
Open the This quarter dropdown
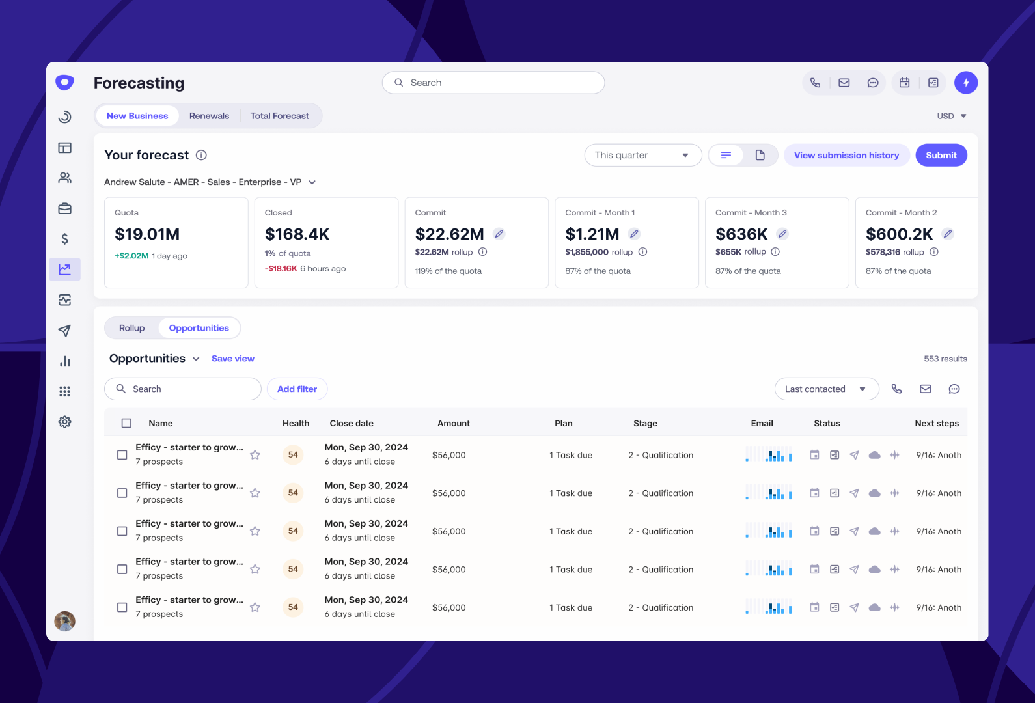(x=643, y=155)
